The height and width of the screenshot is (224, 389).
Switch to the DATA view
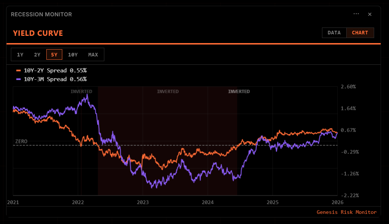[334, 33]
